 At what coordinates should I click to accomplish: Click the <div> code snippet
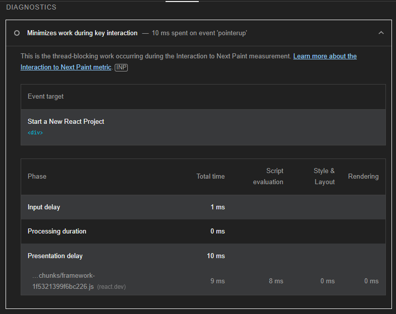[35, 133]
